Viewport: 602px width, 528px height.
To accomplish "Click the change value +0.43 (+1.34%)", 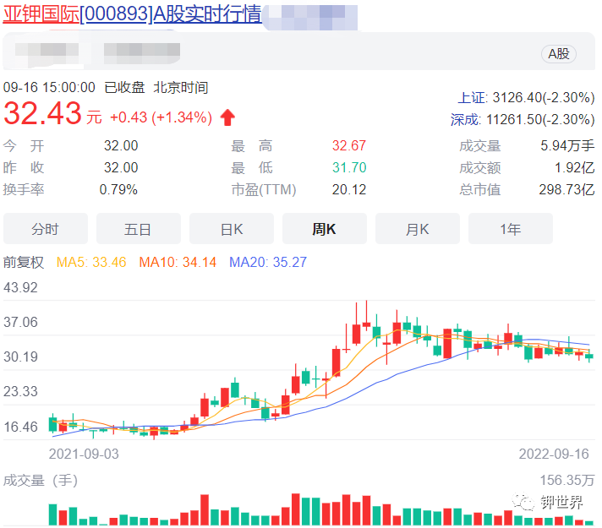I will coord(161,117).
